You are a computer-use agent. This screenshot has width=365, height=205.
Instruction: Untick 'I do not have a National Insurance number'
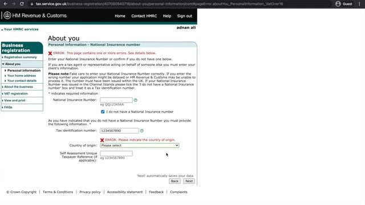click(x=103, y=112)
